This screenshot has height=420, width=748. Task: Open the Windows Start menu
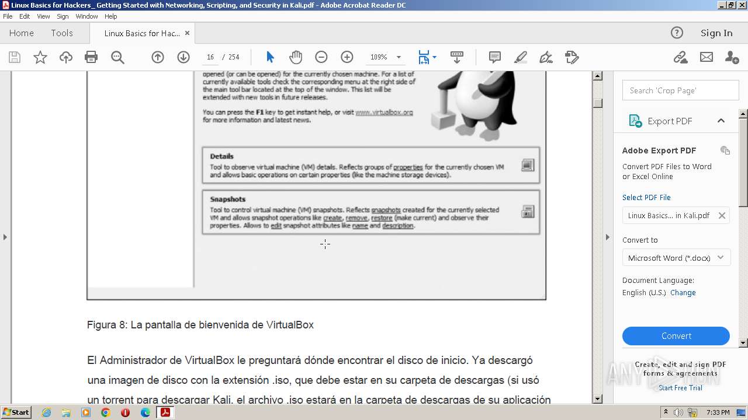click(x=16, y=412)
